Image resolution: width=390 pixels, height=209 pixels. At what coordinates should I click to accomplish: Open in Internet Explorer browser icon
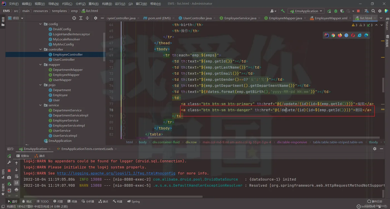[360, 35]
